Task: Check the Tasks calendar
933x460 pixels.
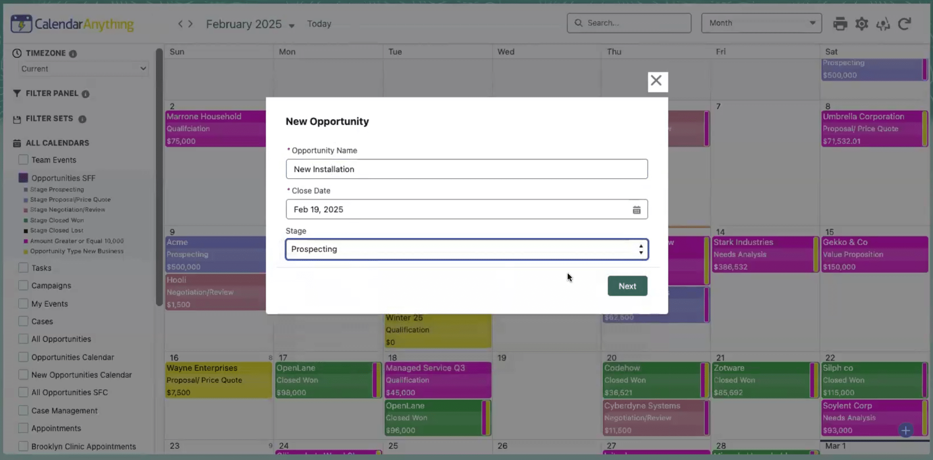Action: pyautogui.click(x=23, y=268)
